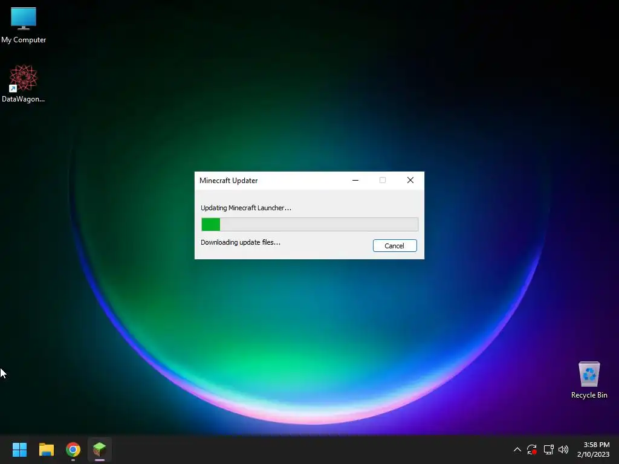Click the green update progress bar

tap(309, 225)
